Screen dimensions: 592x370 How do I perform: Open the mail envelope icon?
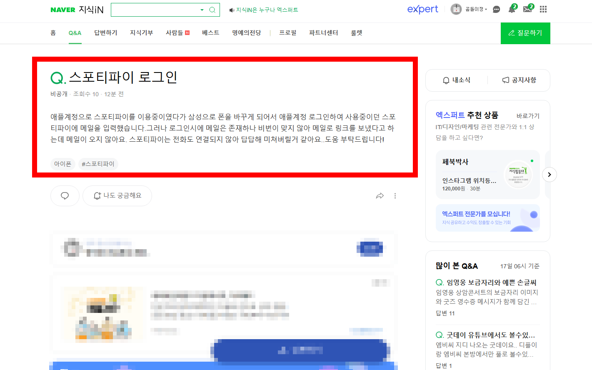click(x=528, y=9)
